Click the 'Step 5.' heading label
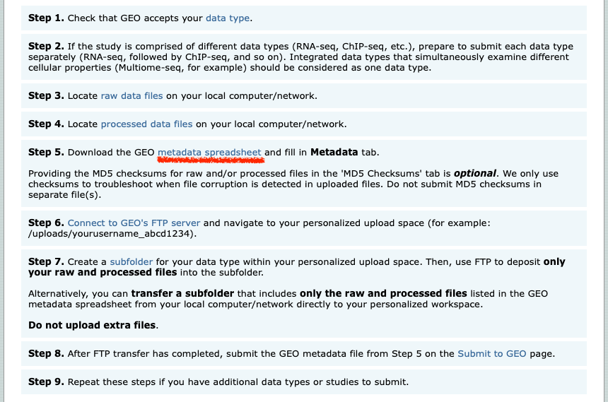Image resolution: width=608 pixels, height=402 pixels. (46, 152)
